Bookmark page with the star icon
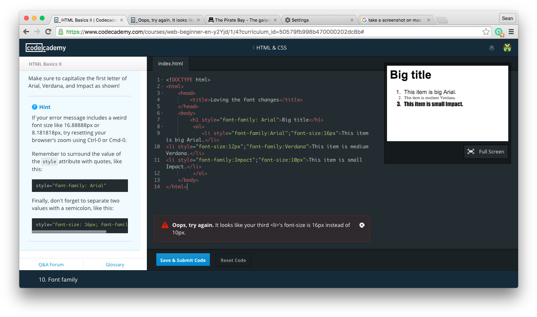Screen dimensions: 537x317 coord(486,32)
